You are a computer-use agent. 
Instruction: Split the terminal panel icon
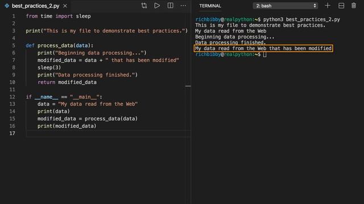point(341,6)
